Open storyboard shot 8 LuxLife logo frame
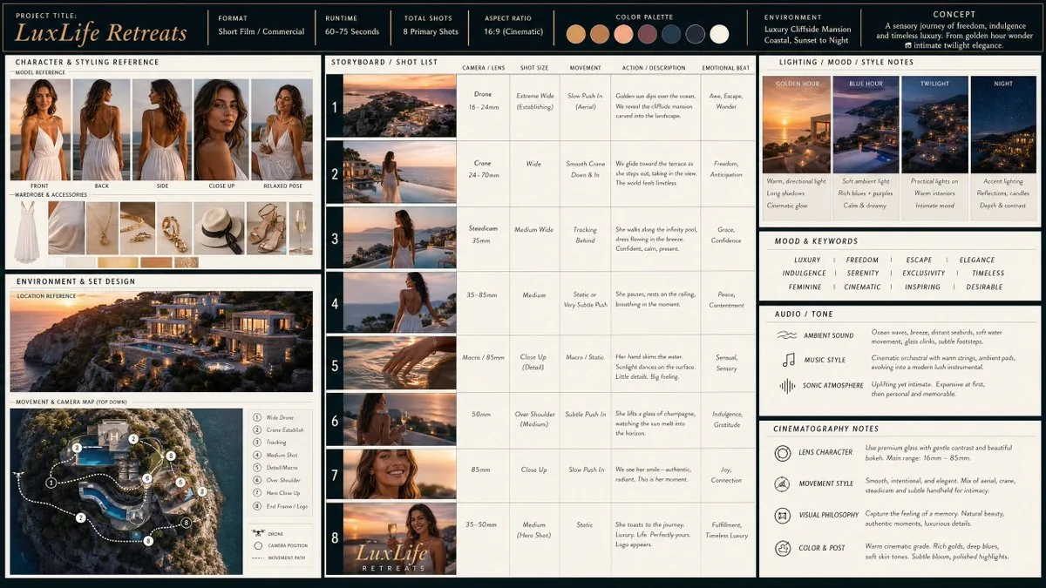Screen dimensions: 1046x588 [x=399, y=538]
